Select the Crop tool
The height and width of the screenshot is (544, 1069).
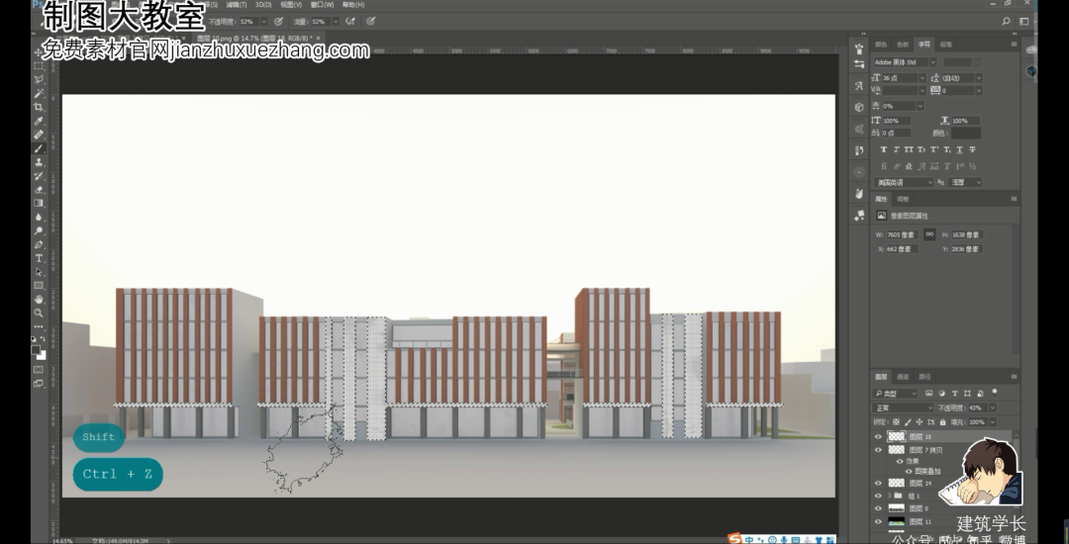39,107
